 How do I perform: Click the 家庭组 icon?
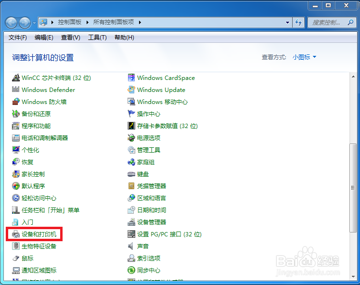(131, 162)
